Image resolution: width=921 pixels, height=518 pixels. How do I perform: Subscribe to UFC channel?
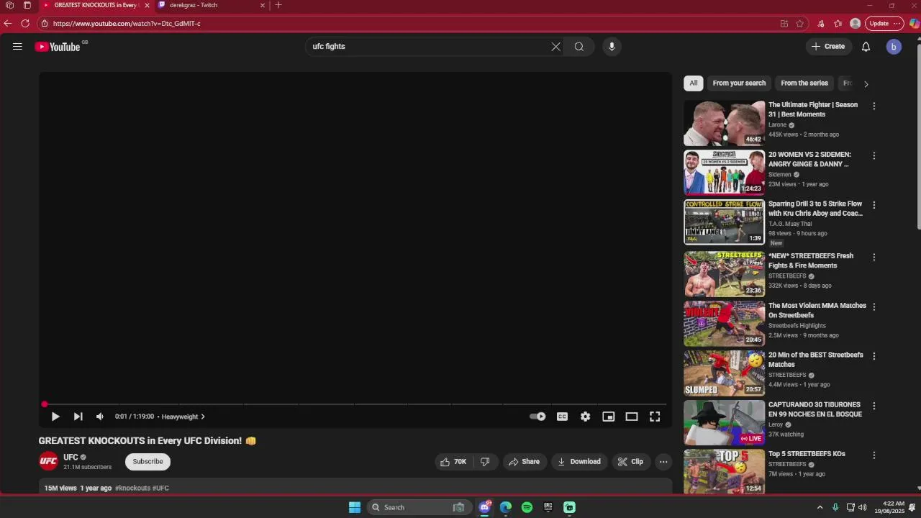pyautogui.click(x=148, y=462)
